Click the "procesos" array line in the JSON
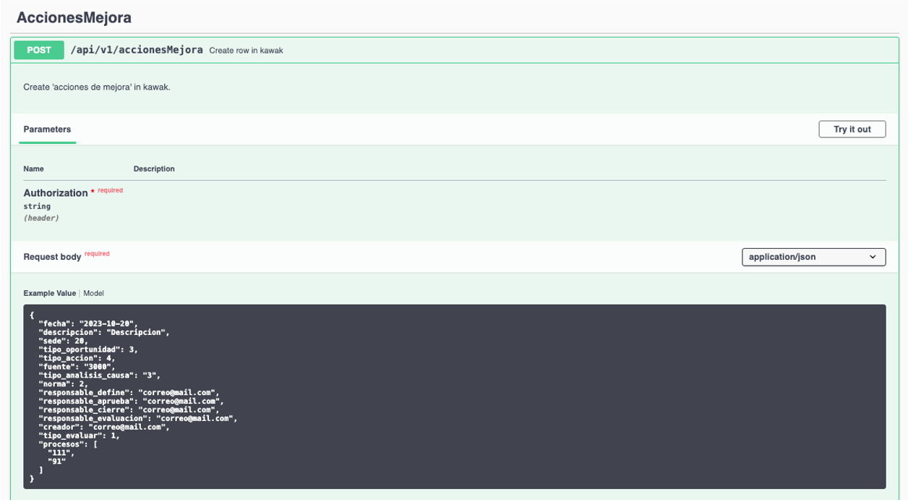Viewport: 908px width, 500px height. click(68, 444)
